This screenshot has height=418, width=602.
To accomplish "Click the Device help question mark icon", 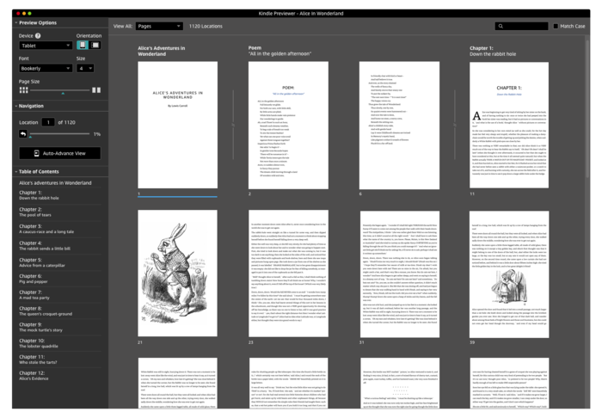I will click(x=39, y=35).
